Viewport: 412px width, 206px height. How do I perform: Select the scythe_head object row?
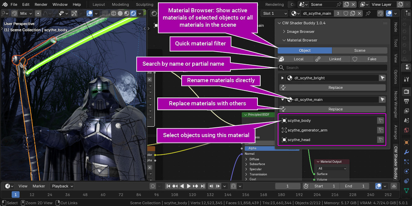click(329, 140)
